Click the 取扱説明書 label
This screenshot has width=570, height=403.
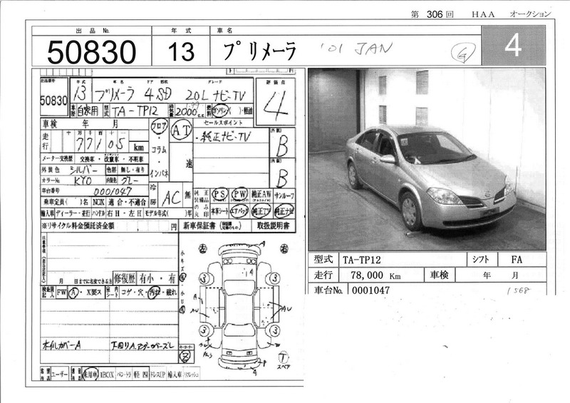[x=274, y=225]
